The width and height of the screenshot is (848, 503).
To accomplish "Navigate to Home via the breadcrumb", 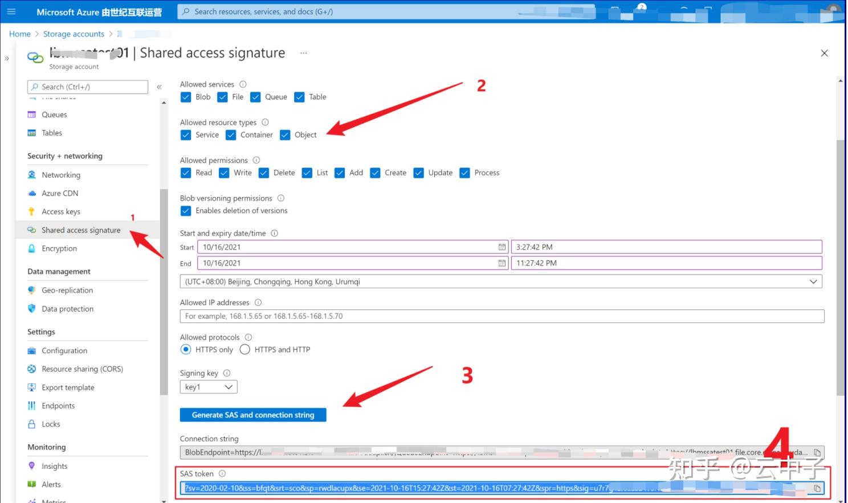I will 19,34.
